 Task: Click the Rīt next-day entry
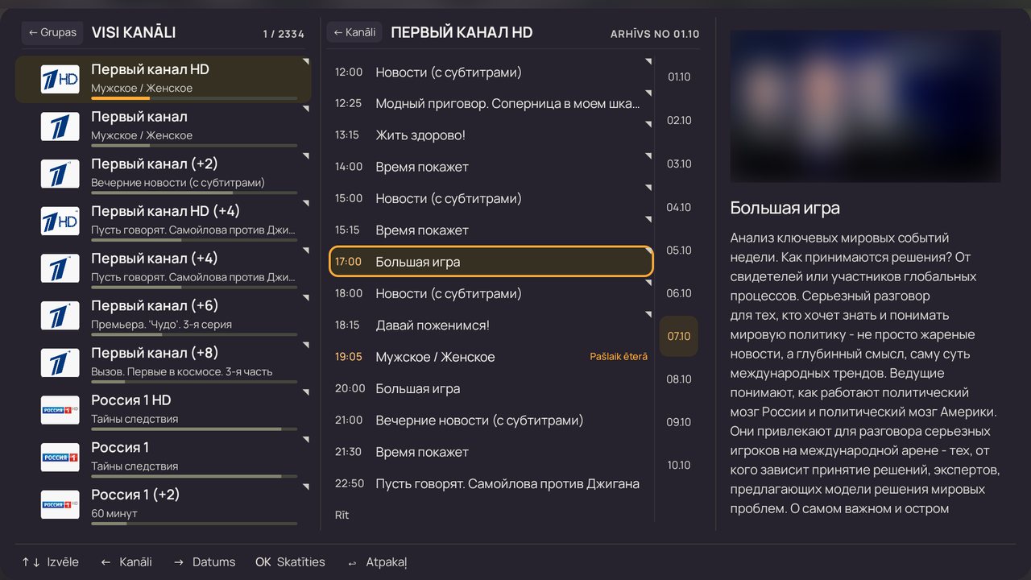click(x=342, y=516)
